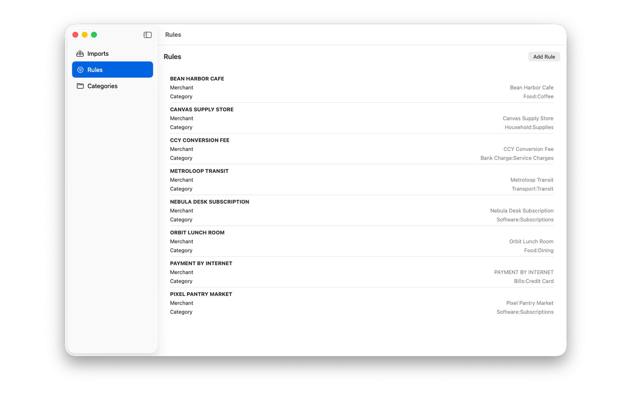Image resolution: width=632 pixels, height=395 pixels.
Task: Click the Canvas Supply Store merchant value
Action: (x=528, y=118)
